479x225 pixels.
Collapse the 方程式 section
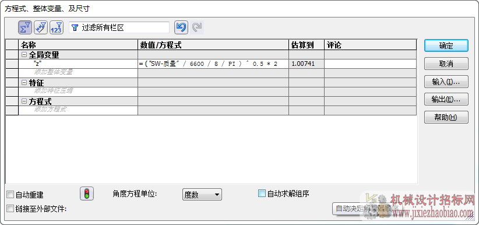(24, 101)
